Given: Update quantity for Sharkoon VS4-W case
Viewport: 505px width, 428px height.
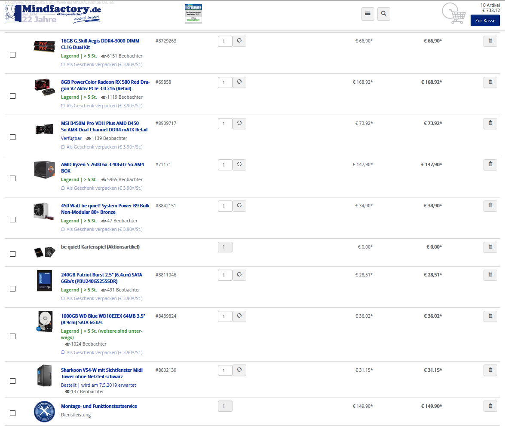Looking at the screenshot, I should click(239, 370).
